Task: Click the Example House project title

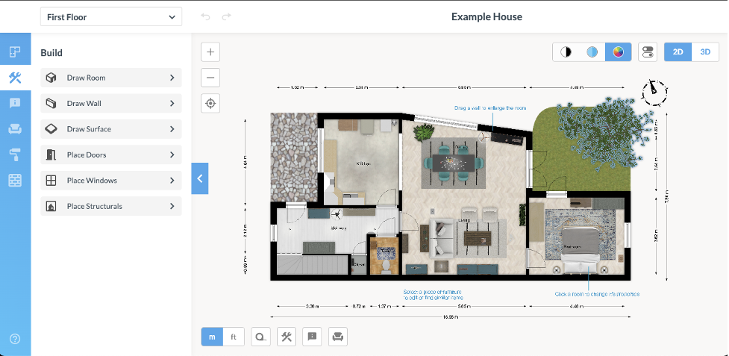Action: (486, 17)
